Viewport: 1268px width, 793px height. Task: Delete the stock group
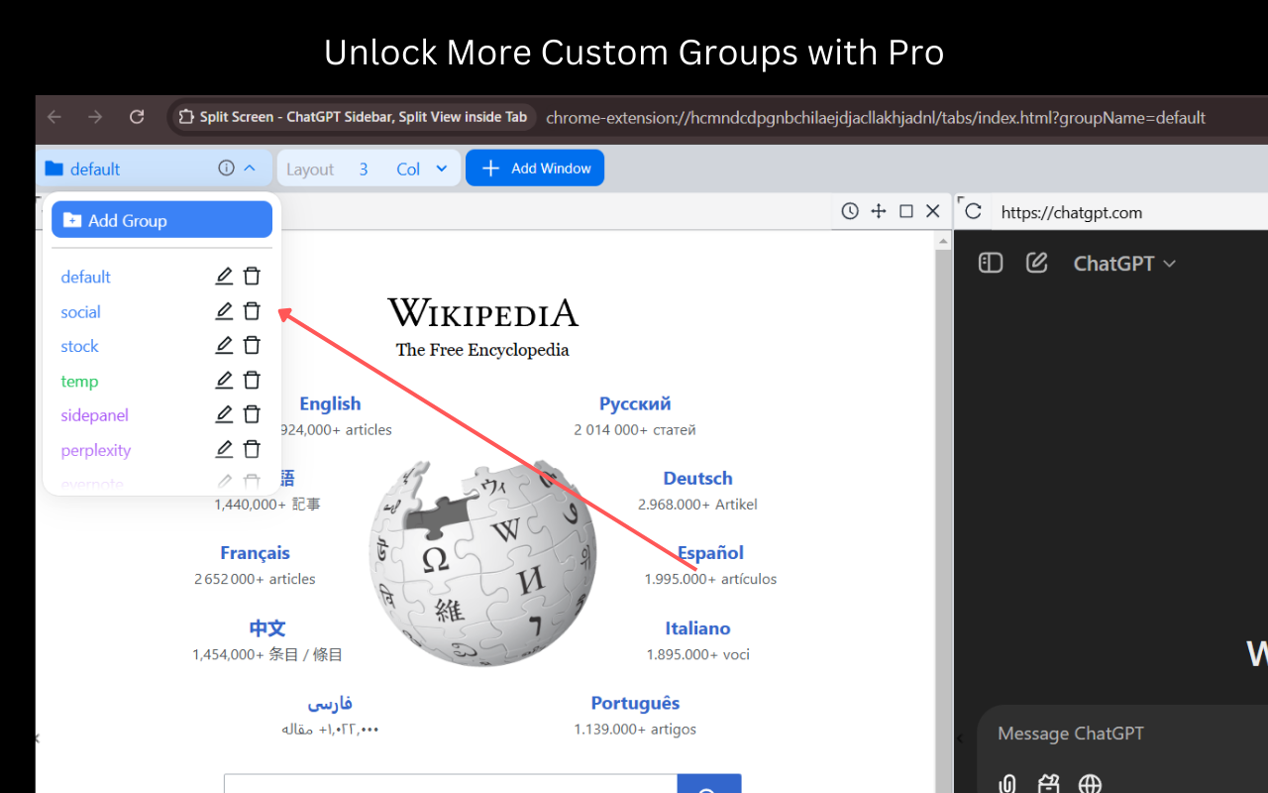(x=253, y=345)
